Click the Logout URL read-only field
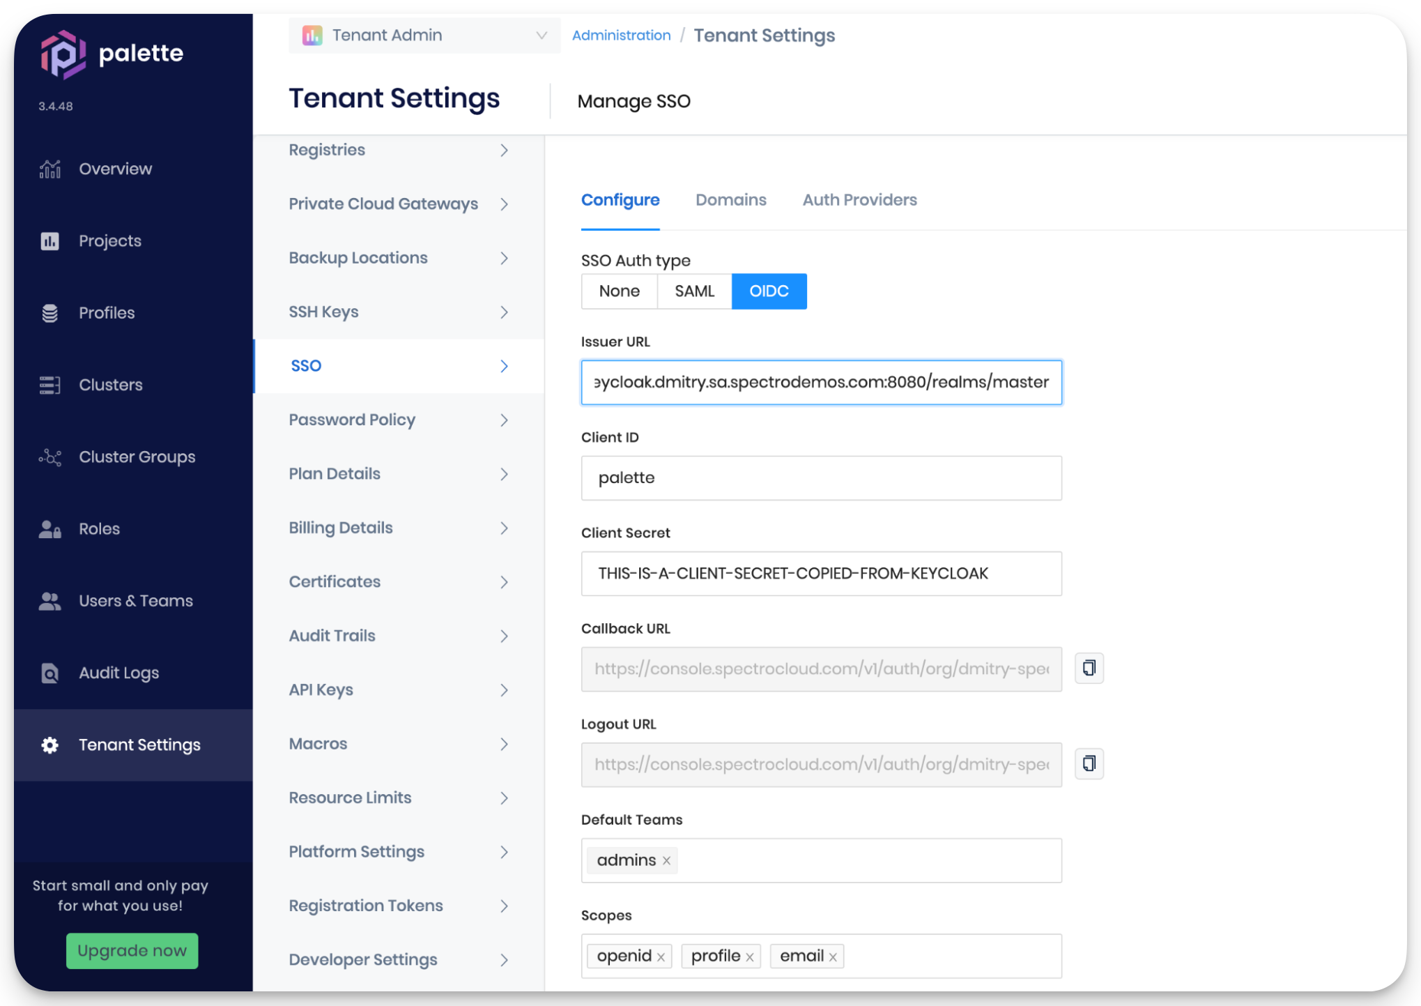Screen dimensions: 1421x1006 point(822,765)
